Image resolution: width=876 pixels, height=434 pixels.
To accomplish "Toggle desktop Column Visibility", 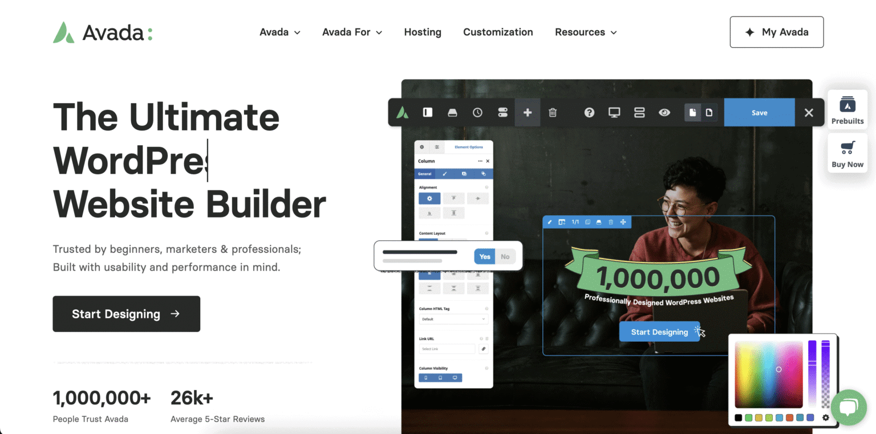I will pyautogui.click(x=455, y=378).
